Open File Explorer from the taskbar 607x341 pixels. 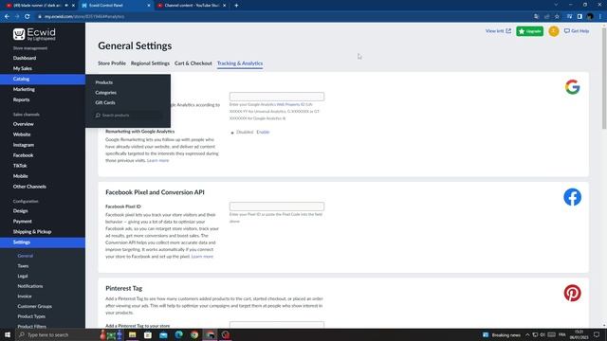[133, 334]
